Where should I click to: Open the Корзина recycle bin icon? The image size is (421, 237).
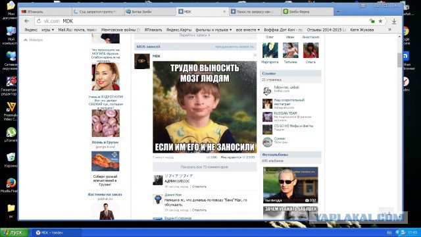pyautogui.click(x=11, y=160)
